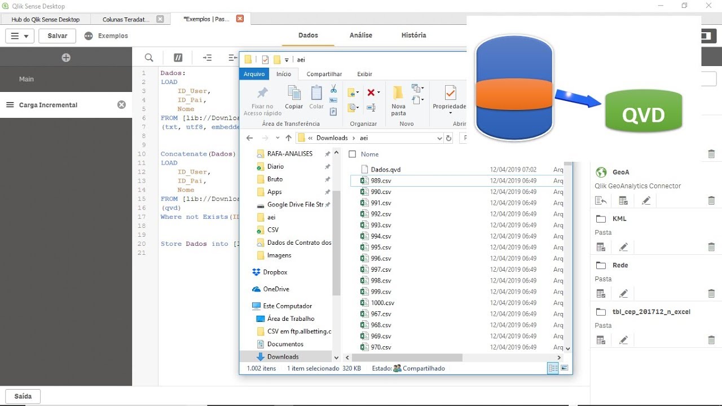Click Copiar in the Explorer ribbon
This screenshot has height=406, width=722.
[x=294, y=97]
